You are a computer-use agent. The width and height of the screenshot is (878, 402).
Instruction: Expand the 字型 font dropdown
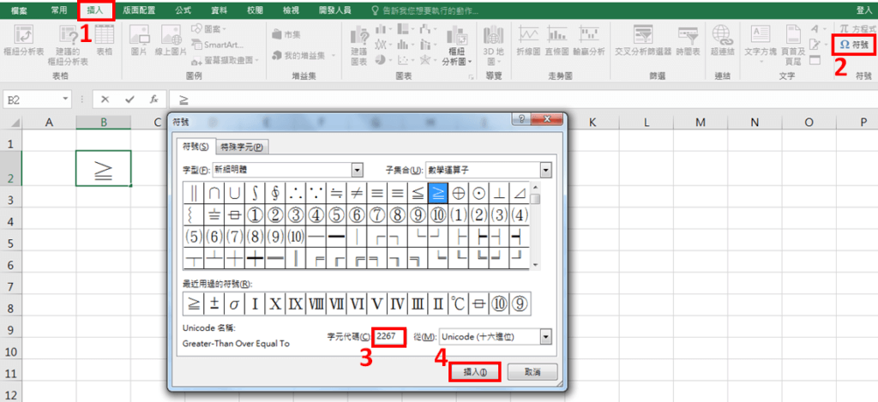358,170
